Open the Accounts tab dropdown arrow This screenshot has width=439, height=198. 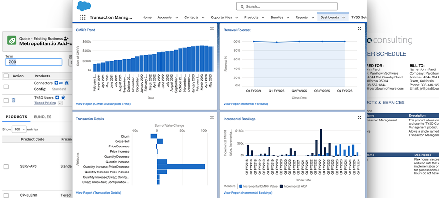click(x=177, y=17)
